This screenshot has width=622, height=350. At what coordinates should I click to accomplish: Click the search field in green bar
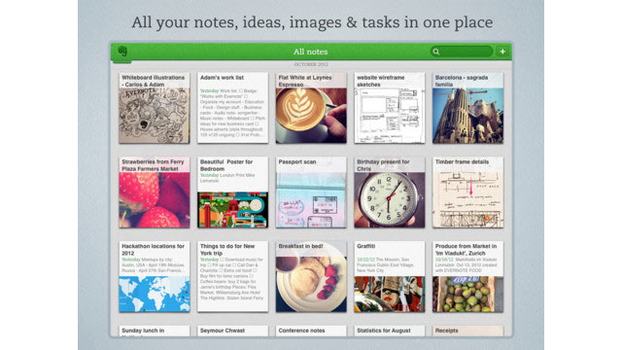click(462, 52)
